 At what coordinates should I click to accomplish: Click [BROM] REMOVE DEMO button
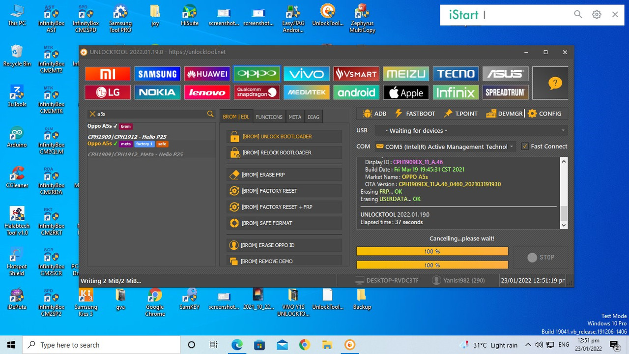coord(285,261)
